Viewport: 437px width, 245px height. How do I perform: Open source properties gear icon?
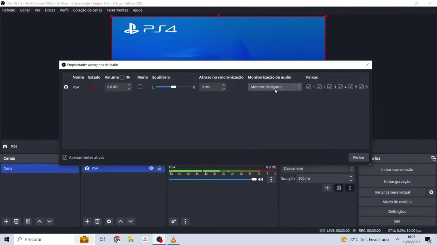(x=109, y=221)
